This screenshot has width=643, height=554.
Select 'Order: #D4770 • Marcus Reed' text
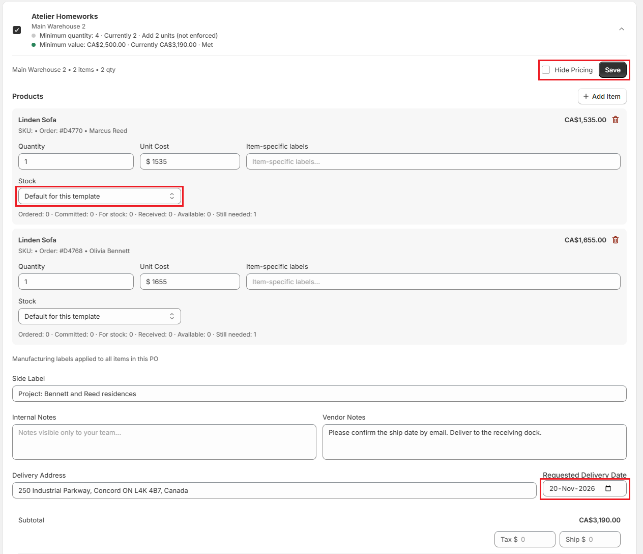[x=83, y=131]
